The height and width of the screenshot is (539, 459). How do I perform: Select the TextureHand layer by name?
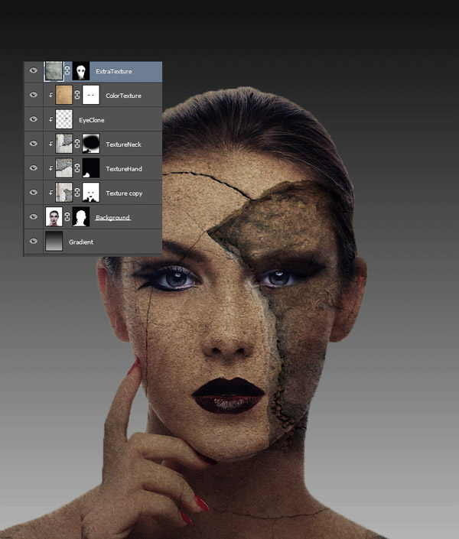pyautogui.click(x=123, y=169)
